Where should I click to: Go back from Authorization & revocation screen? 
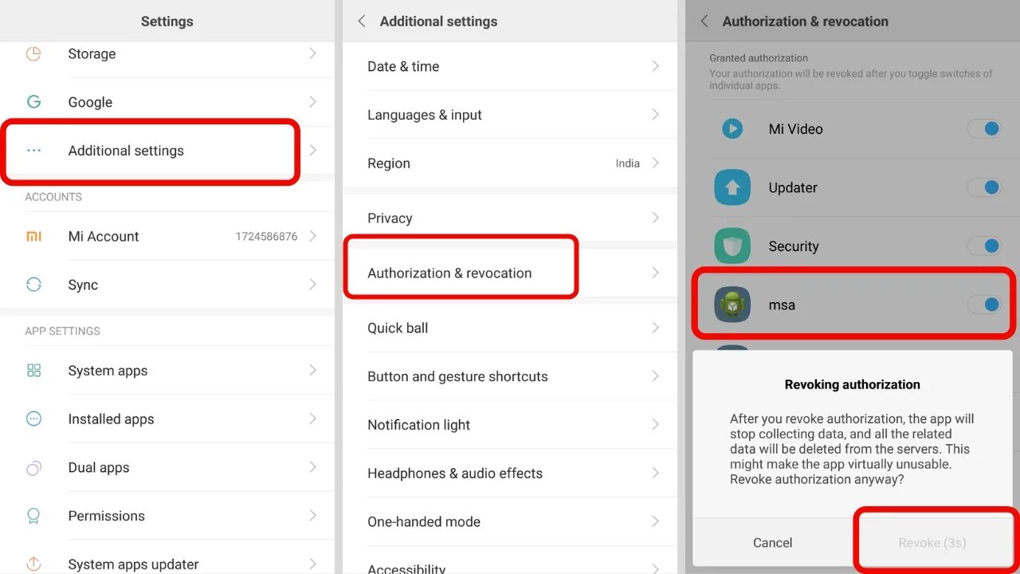704,22
